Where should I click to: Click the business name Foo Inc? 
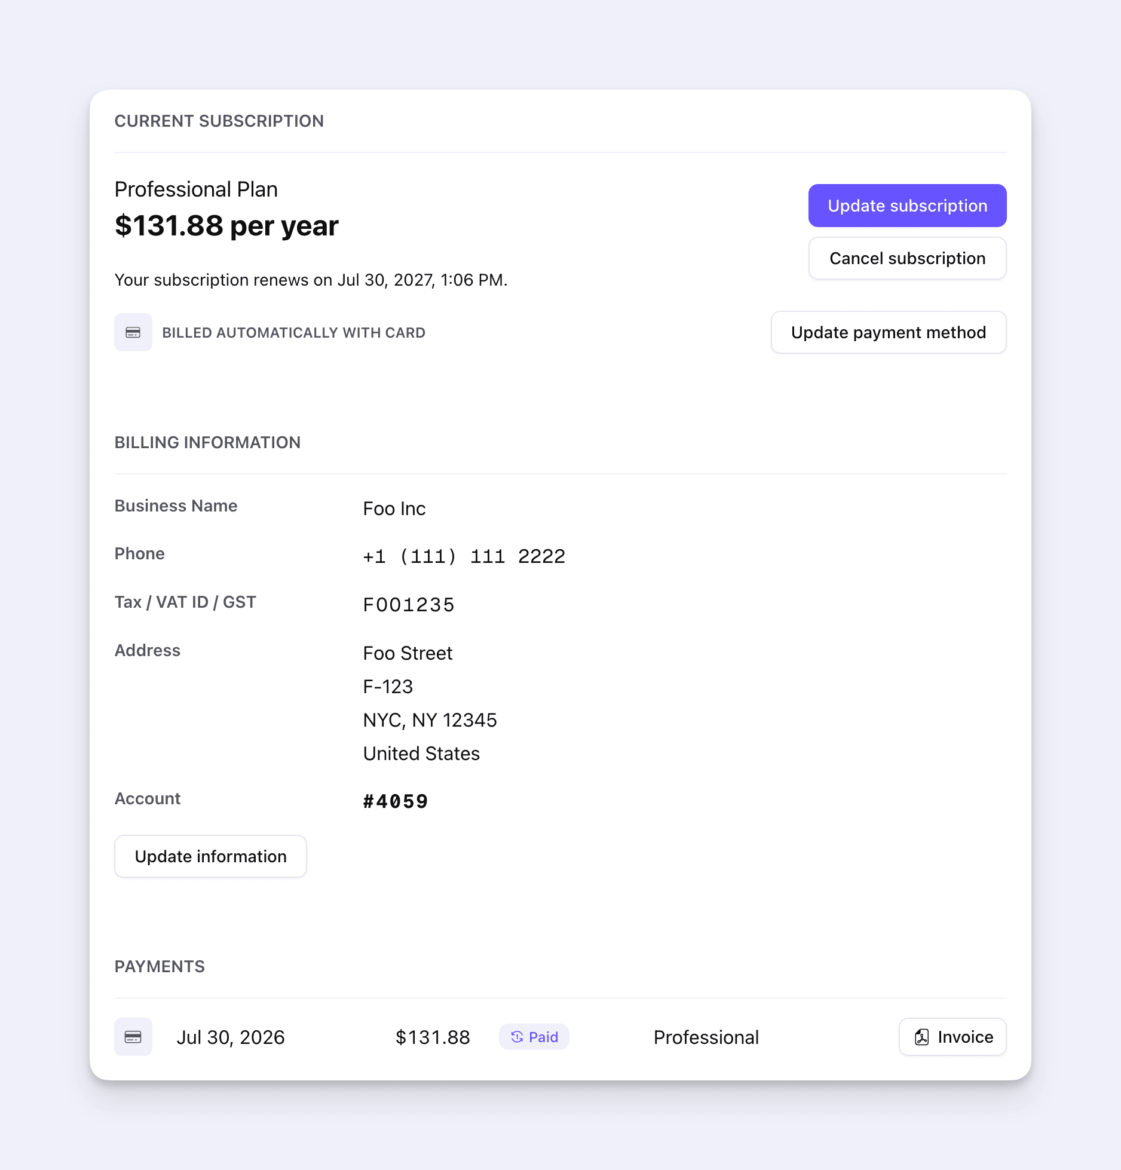(x=394, y=509)
